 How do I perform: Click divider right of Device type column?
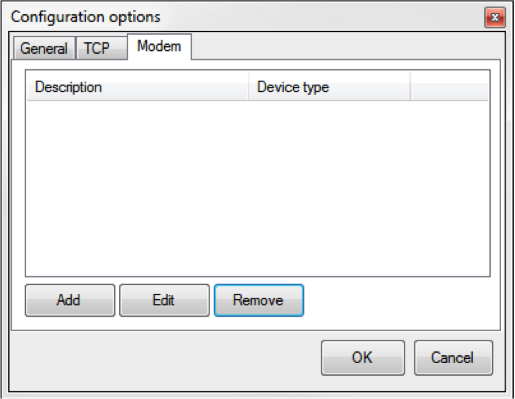410,87
